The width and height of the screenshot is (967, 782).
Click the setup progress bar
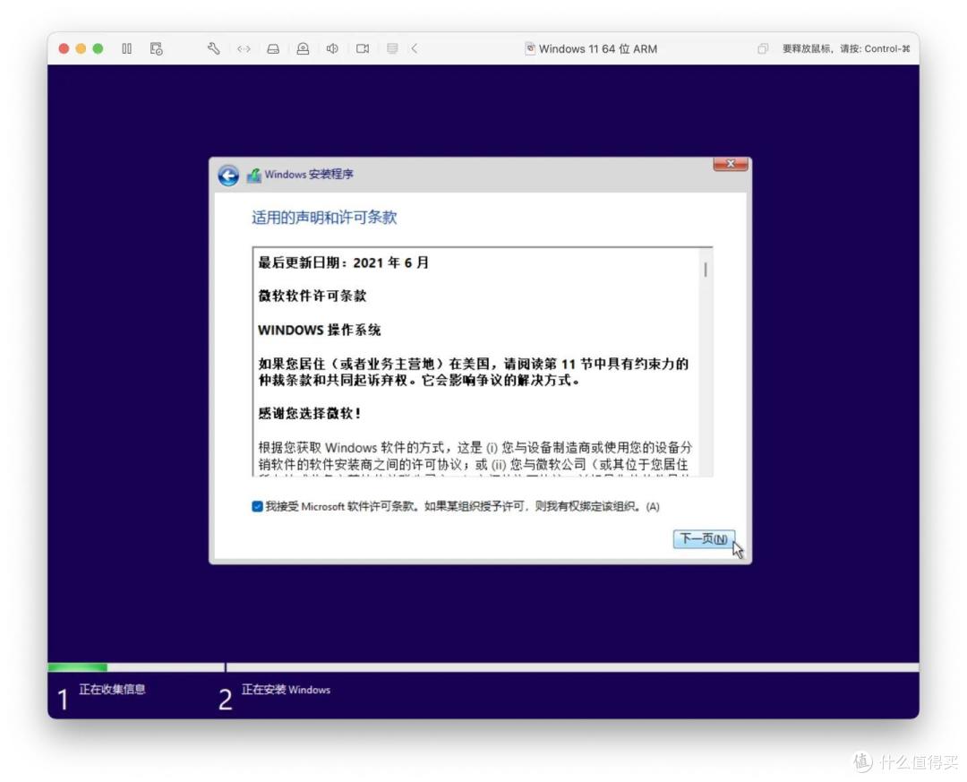pos(483,667)
